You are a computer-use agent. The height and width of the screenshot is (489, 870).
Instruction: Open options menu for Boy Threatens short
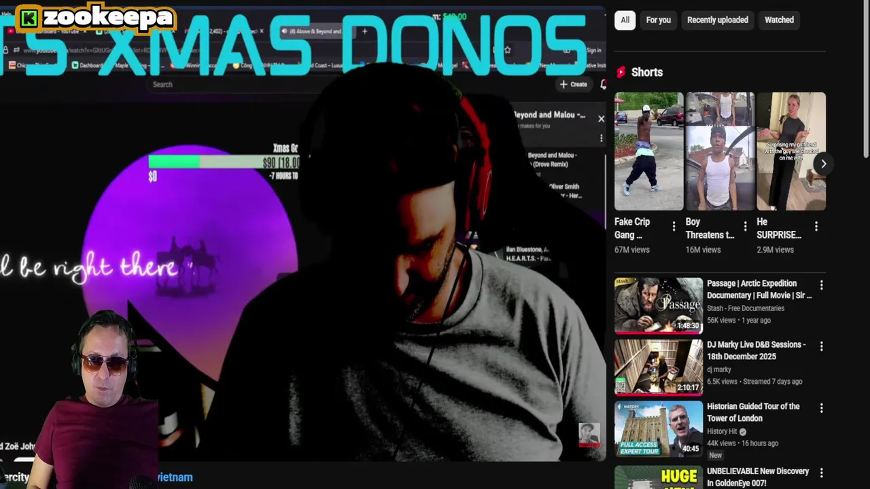coord(745,226)
